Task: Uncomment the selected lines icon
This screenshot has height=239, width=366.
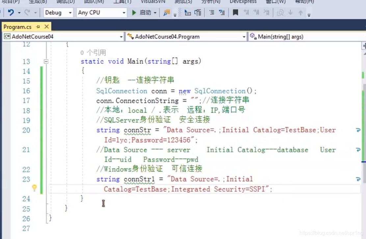Action: [x=222, y=13]
